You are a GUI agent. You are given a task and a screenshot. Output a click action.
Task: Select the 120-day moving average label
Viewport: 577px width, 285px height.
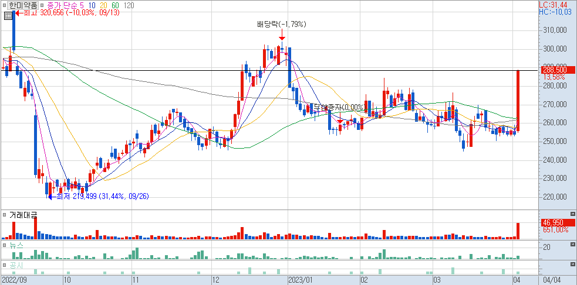(x=129, y=5)
